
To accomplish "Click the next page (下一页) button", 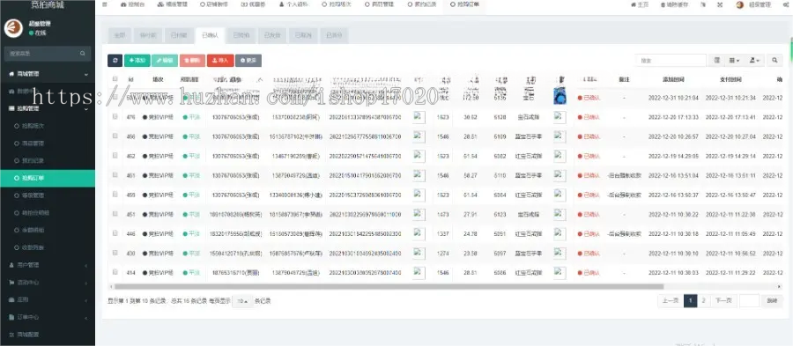I will click(723, 301).
